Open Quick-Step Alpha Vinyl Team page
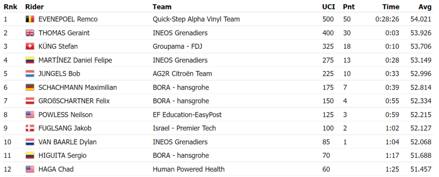This screenshot has height=177, width=439. click(196, 19)
